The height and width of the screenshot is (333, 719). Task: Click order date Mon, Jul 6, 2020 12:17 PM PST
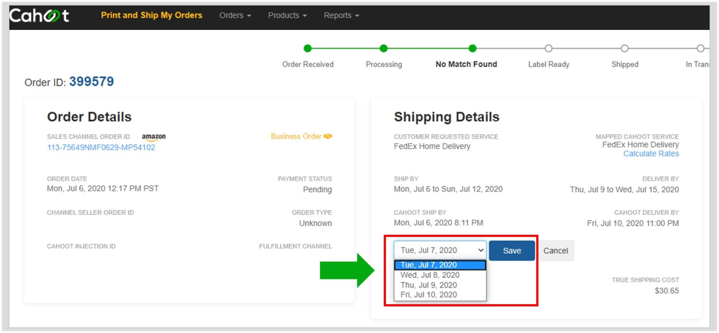(x=103, y=189)
